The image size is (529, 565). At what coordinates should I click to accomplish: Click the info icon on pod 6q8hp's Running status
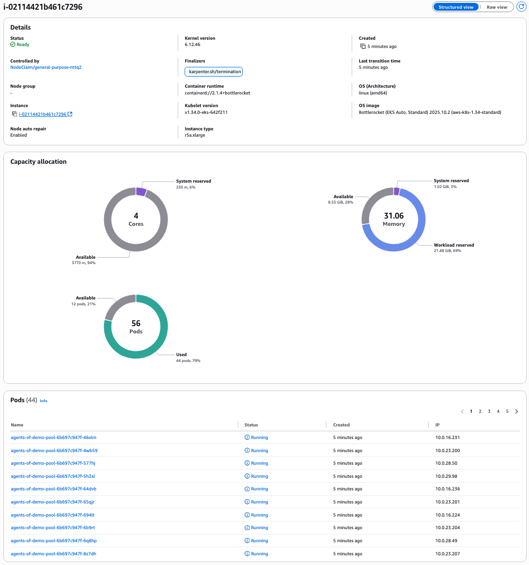pyautogui.click(x=248, y=540)
